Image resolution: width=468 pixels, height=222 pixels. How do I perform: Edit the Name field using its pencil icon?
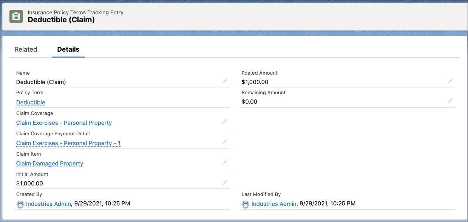tap(225, 81)
